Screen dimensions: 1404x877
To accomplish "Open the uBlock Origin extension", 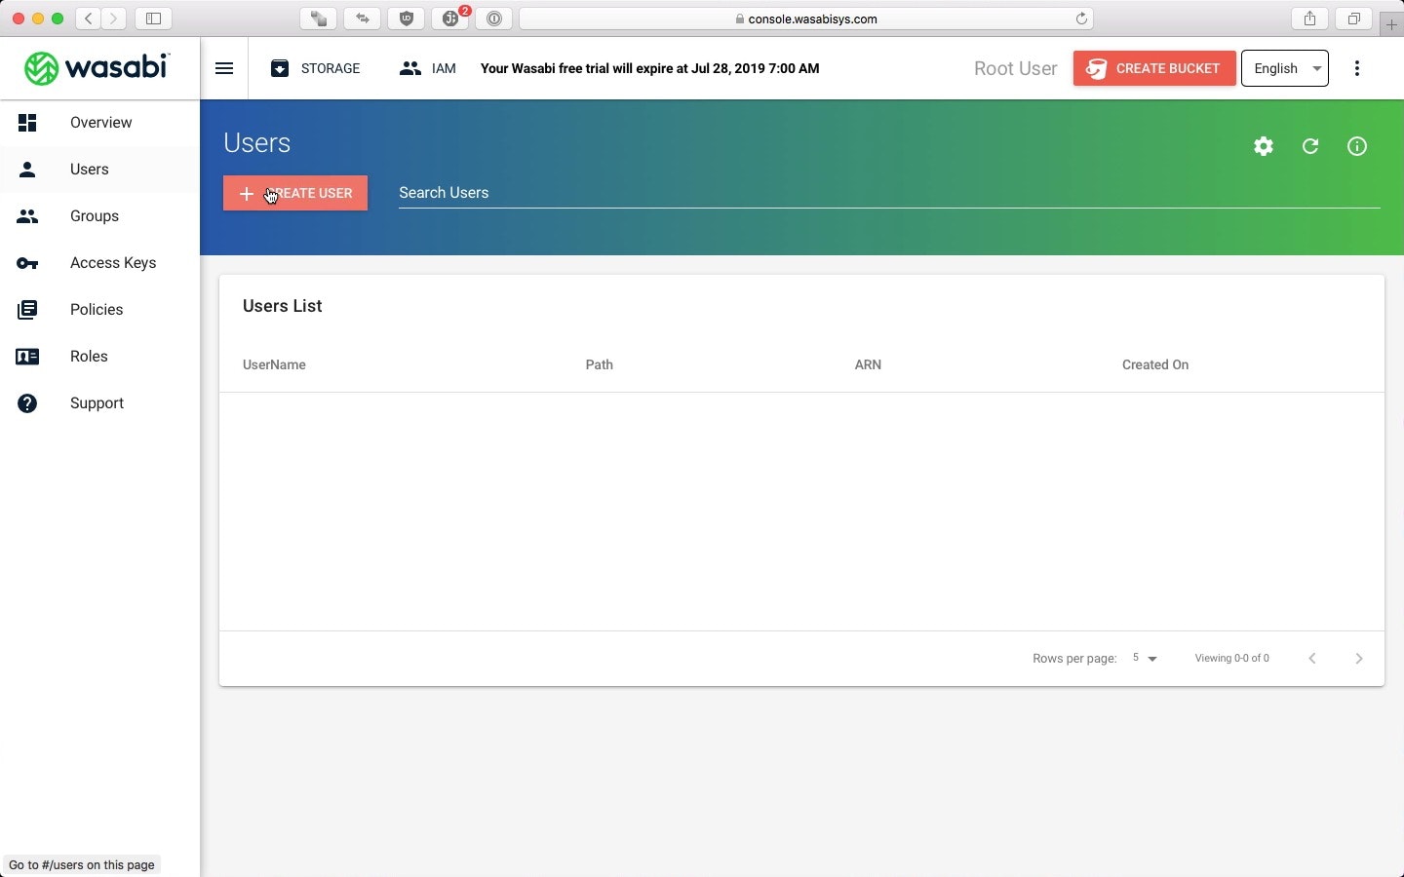I will pyautogui.click(x=407, y=19).
